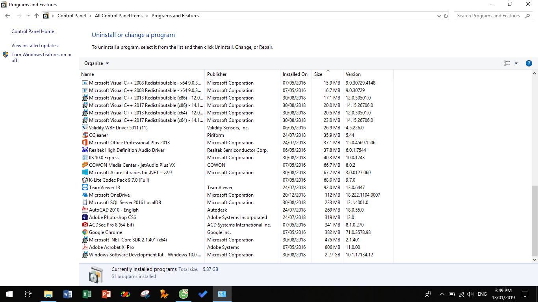Click the 71.0.3578.98 version cell
Viewport: 538px width, 302px height.
358,232
